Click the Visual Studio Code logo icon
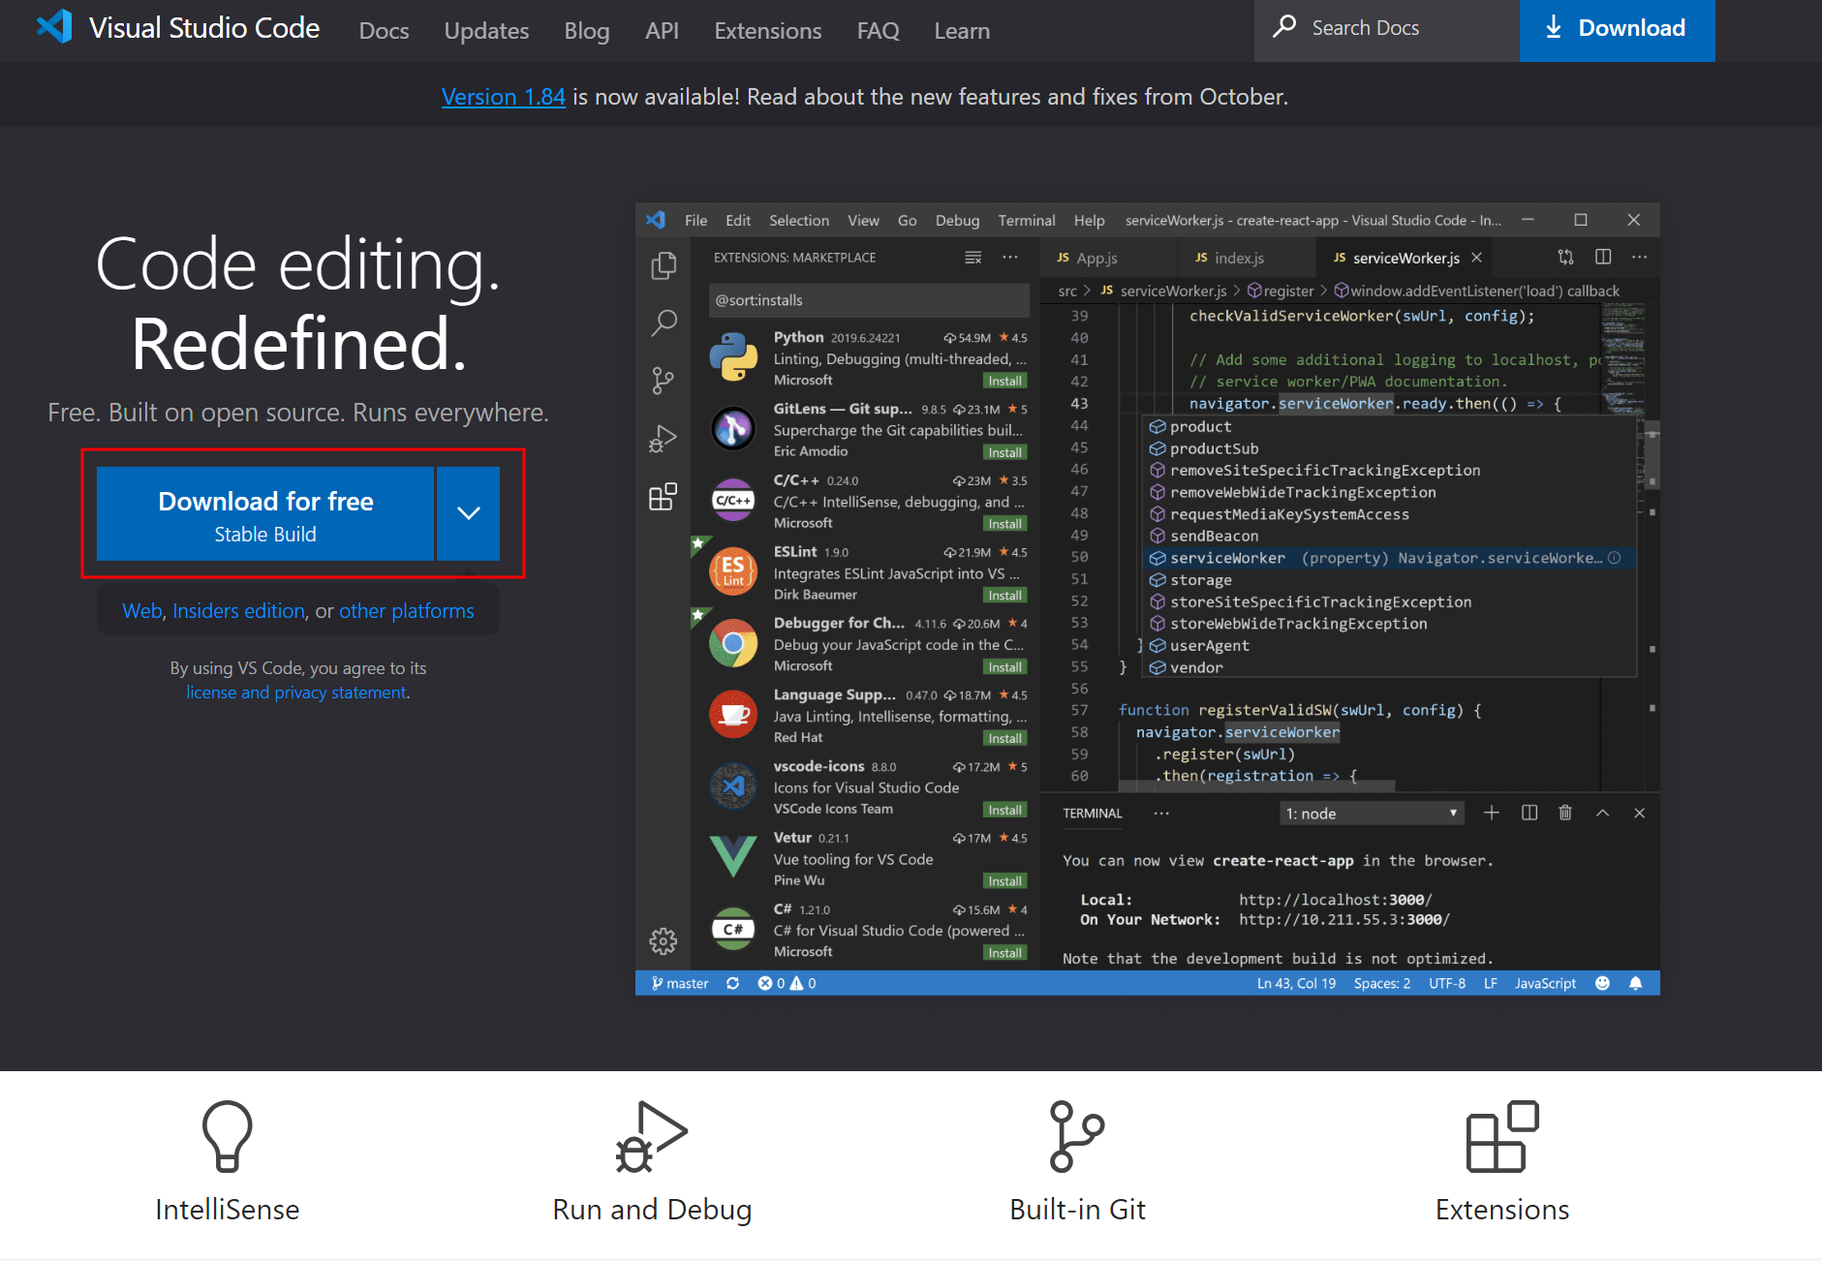The height and width of the screenshot is (1261, 1822). [x=54, y=27]
